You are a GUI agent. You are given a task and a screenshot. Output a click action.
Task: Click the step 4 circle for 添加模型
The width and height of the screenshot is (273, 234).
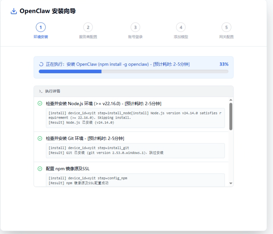[x=181, y=27]
